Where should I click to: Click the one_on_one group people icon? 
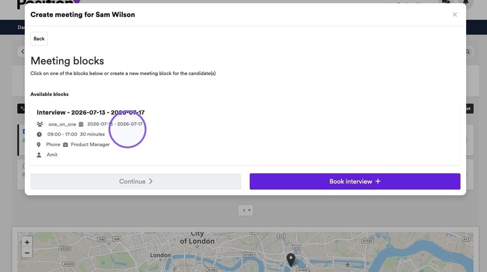click(x=40, y=124)
